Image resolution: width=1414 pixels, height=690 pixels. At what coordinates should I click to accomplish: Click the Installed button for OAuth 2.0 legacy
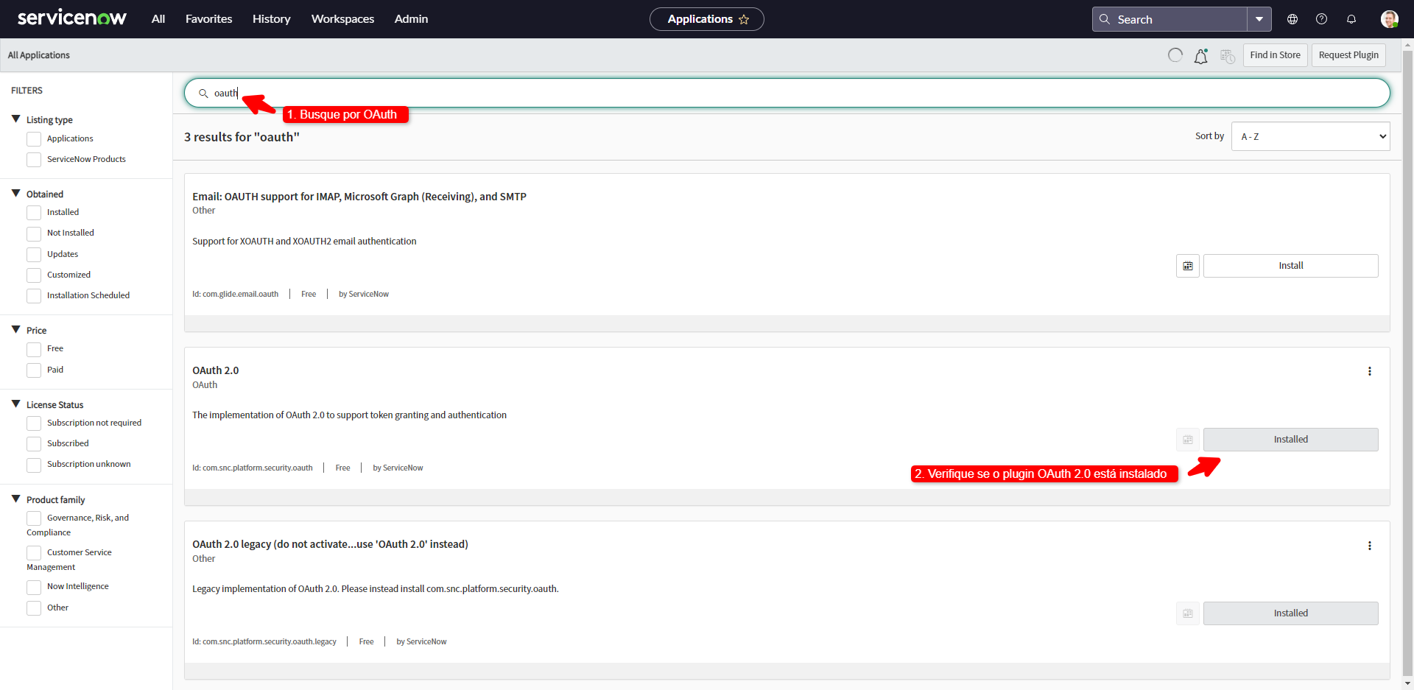tap(1290, 613)
